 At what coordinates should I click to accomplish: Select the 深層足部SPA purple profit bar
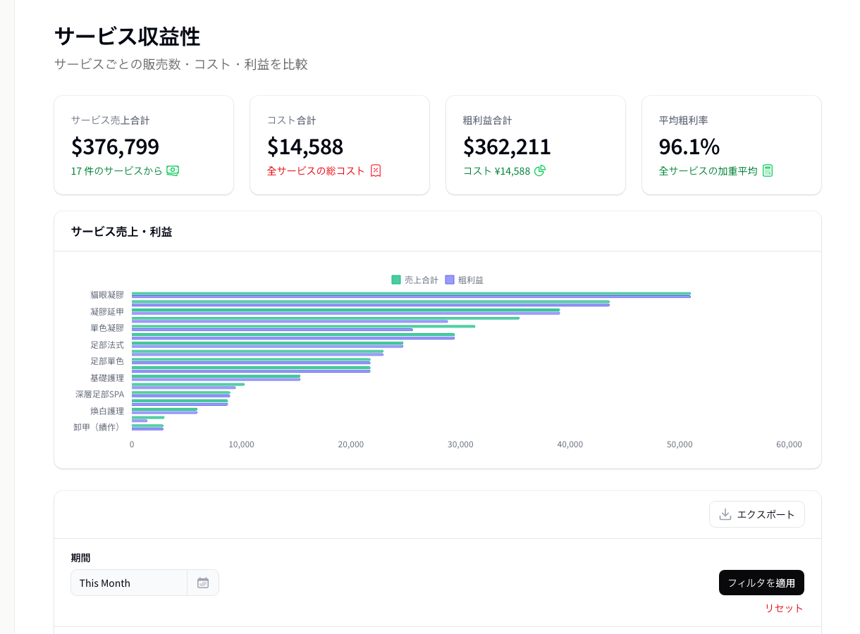pos(180,397)
